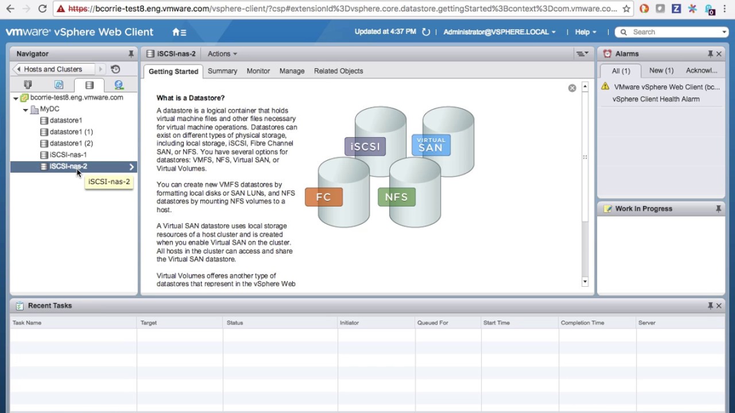Pin the Alarms panel

click(710, 54)
